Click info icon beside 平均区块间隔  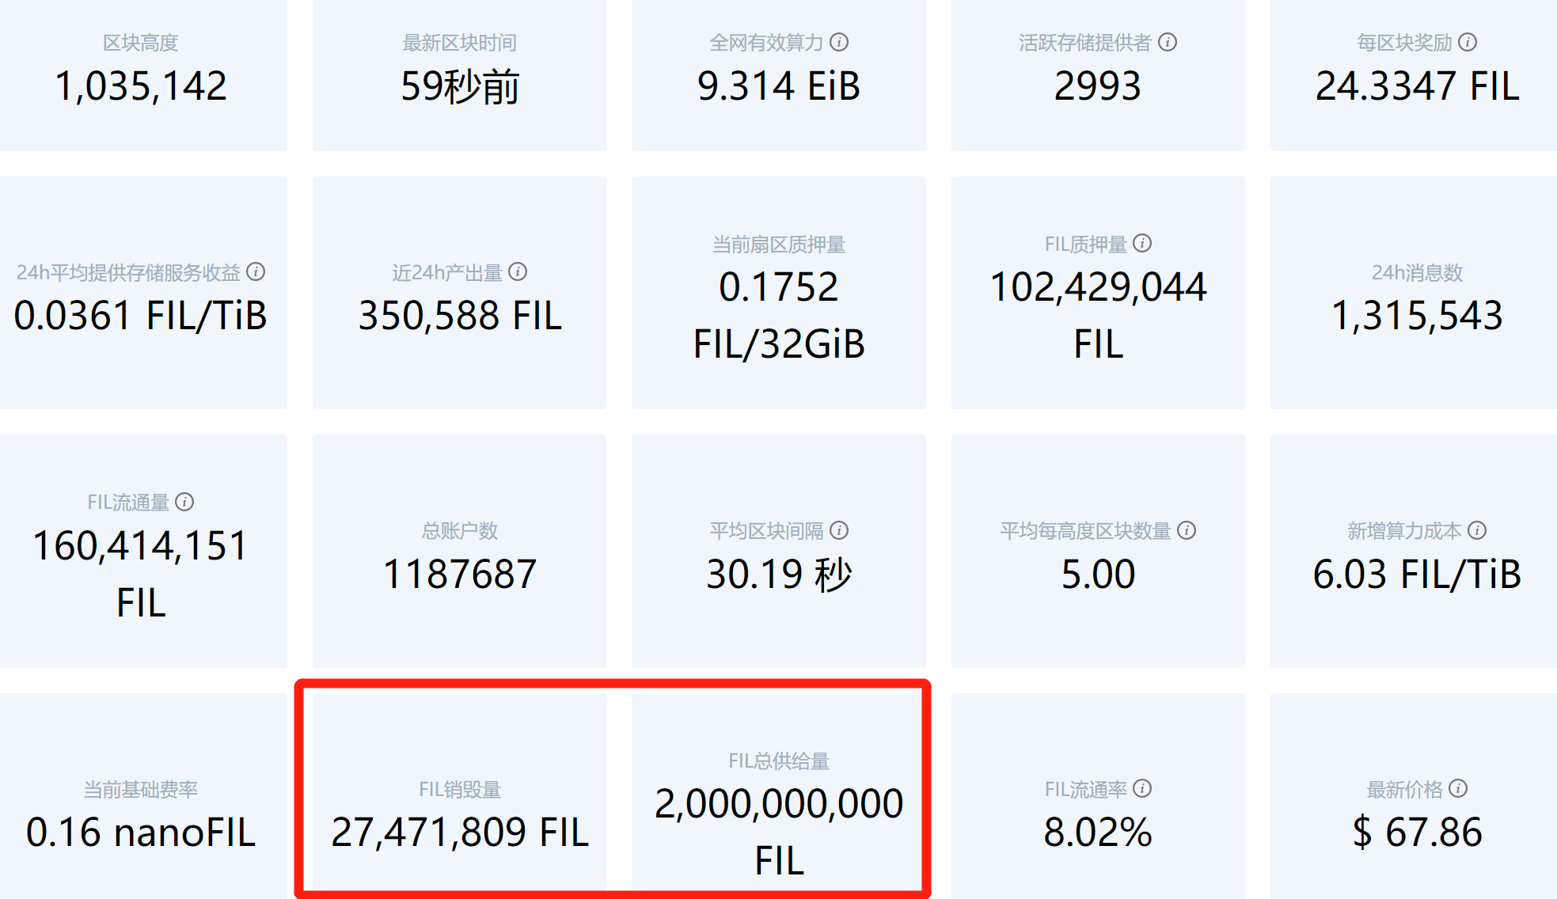pyautogui.click(x=839, y=530)
